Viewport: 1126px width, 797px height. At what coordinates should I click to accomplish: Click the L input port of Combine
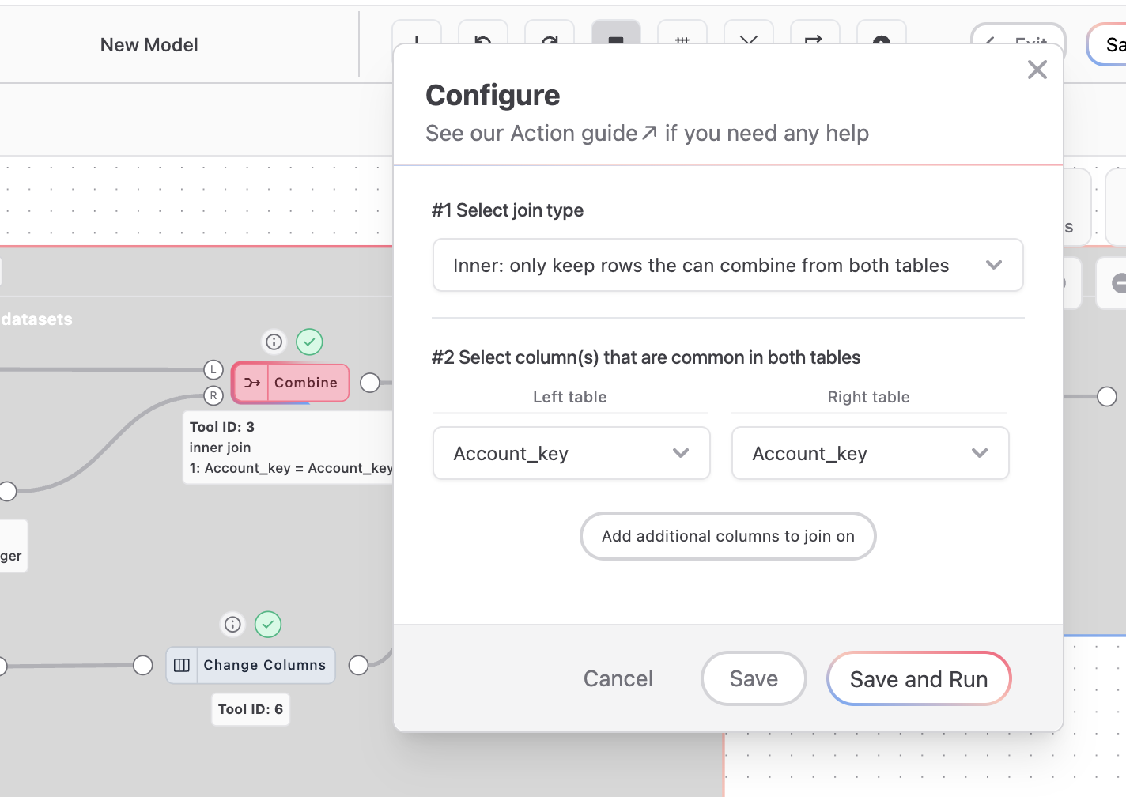(213, 369)
